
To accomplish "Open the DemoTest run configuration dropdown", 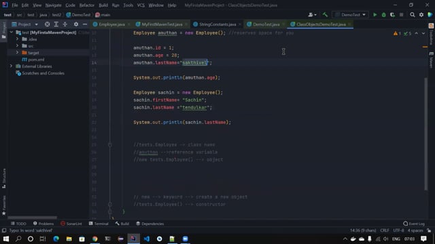I will [351, 15].
